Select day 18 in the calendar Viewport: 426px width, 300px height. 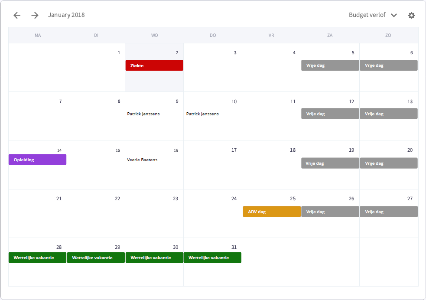click(271, 165)
